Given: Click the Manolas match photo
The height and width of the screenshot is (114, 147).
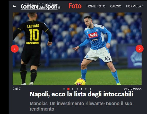Looking at the screenshot, I should [77, 49].
